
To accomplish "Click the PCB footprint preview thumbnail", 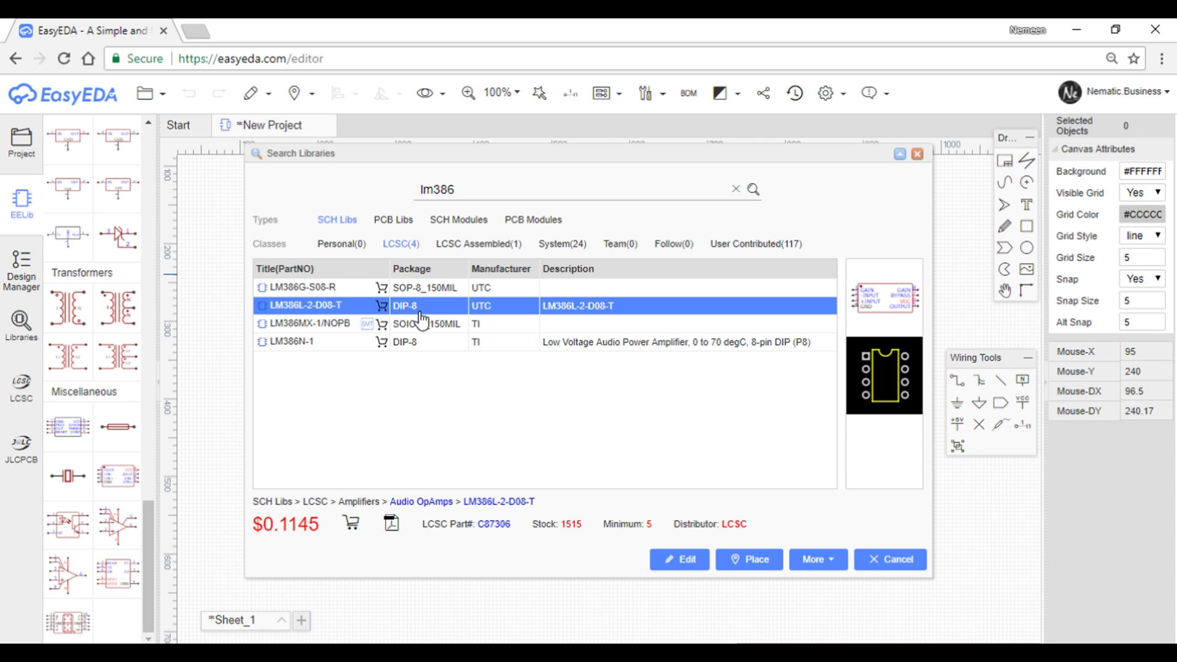I will click(x=884, y=375).
